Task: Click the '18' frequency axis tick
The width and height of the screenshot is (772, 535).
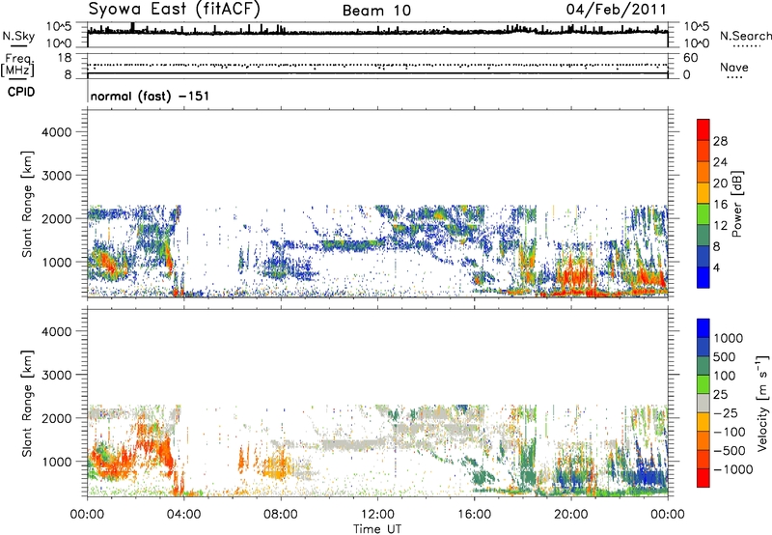Action: point(65,58)
